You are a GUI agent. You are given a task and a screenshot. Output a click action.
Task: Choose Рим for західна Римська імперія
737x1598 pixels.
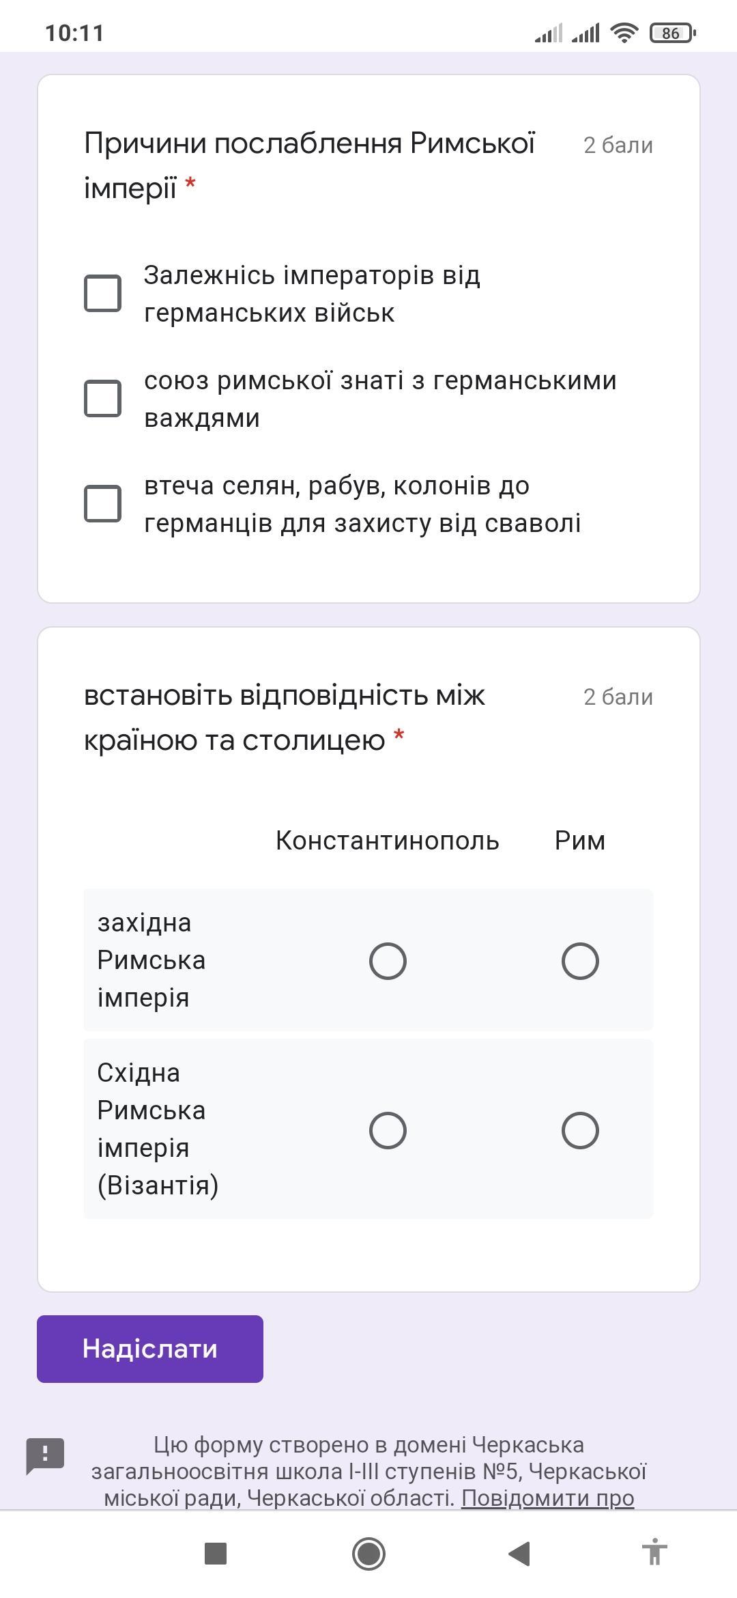[x=580, y=961]
